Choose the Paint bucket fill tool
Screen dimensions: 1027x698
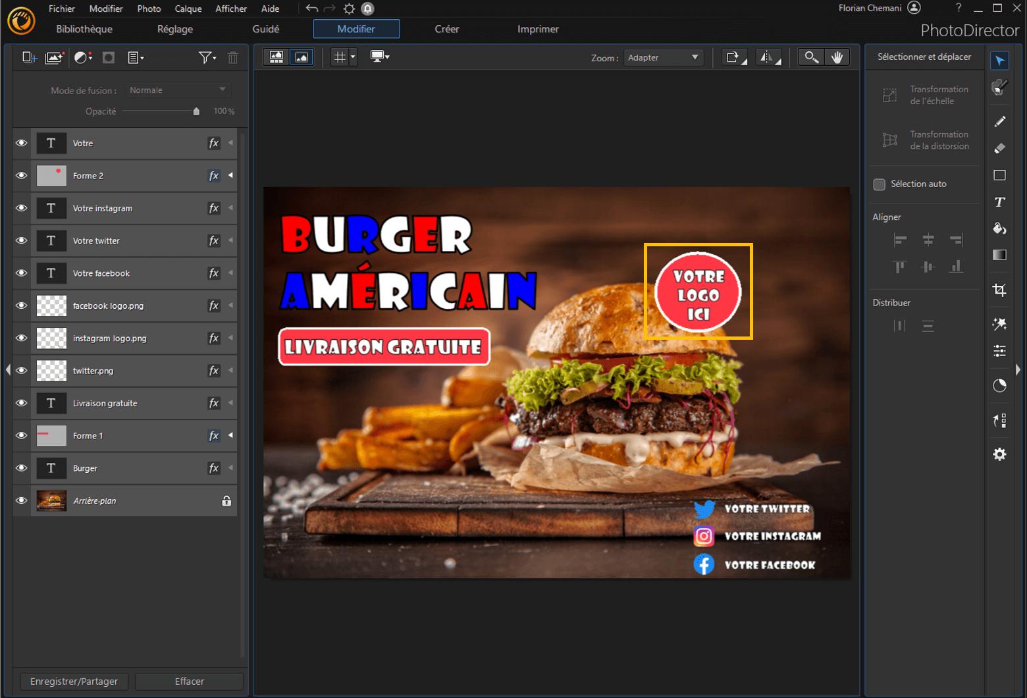999,228
